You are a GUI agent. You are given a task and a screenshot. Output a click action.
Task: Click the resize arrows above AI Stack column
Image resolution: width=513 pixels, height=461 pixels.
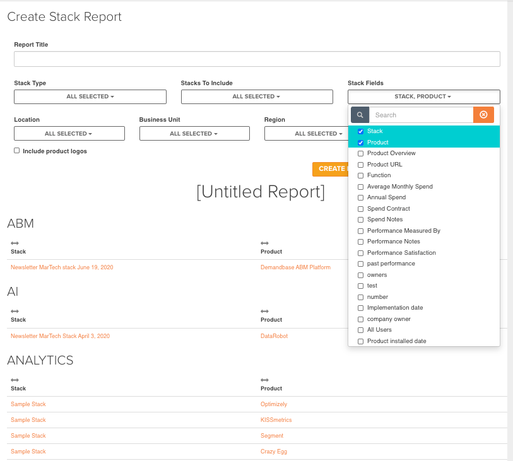(15, 312)
